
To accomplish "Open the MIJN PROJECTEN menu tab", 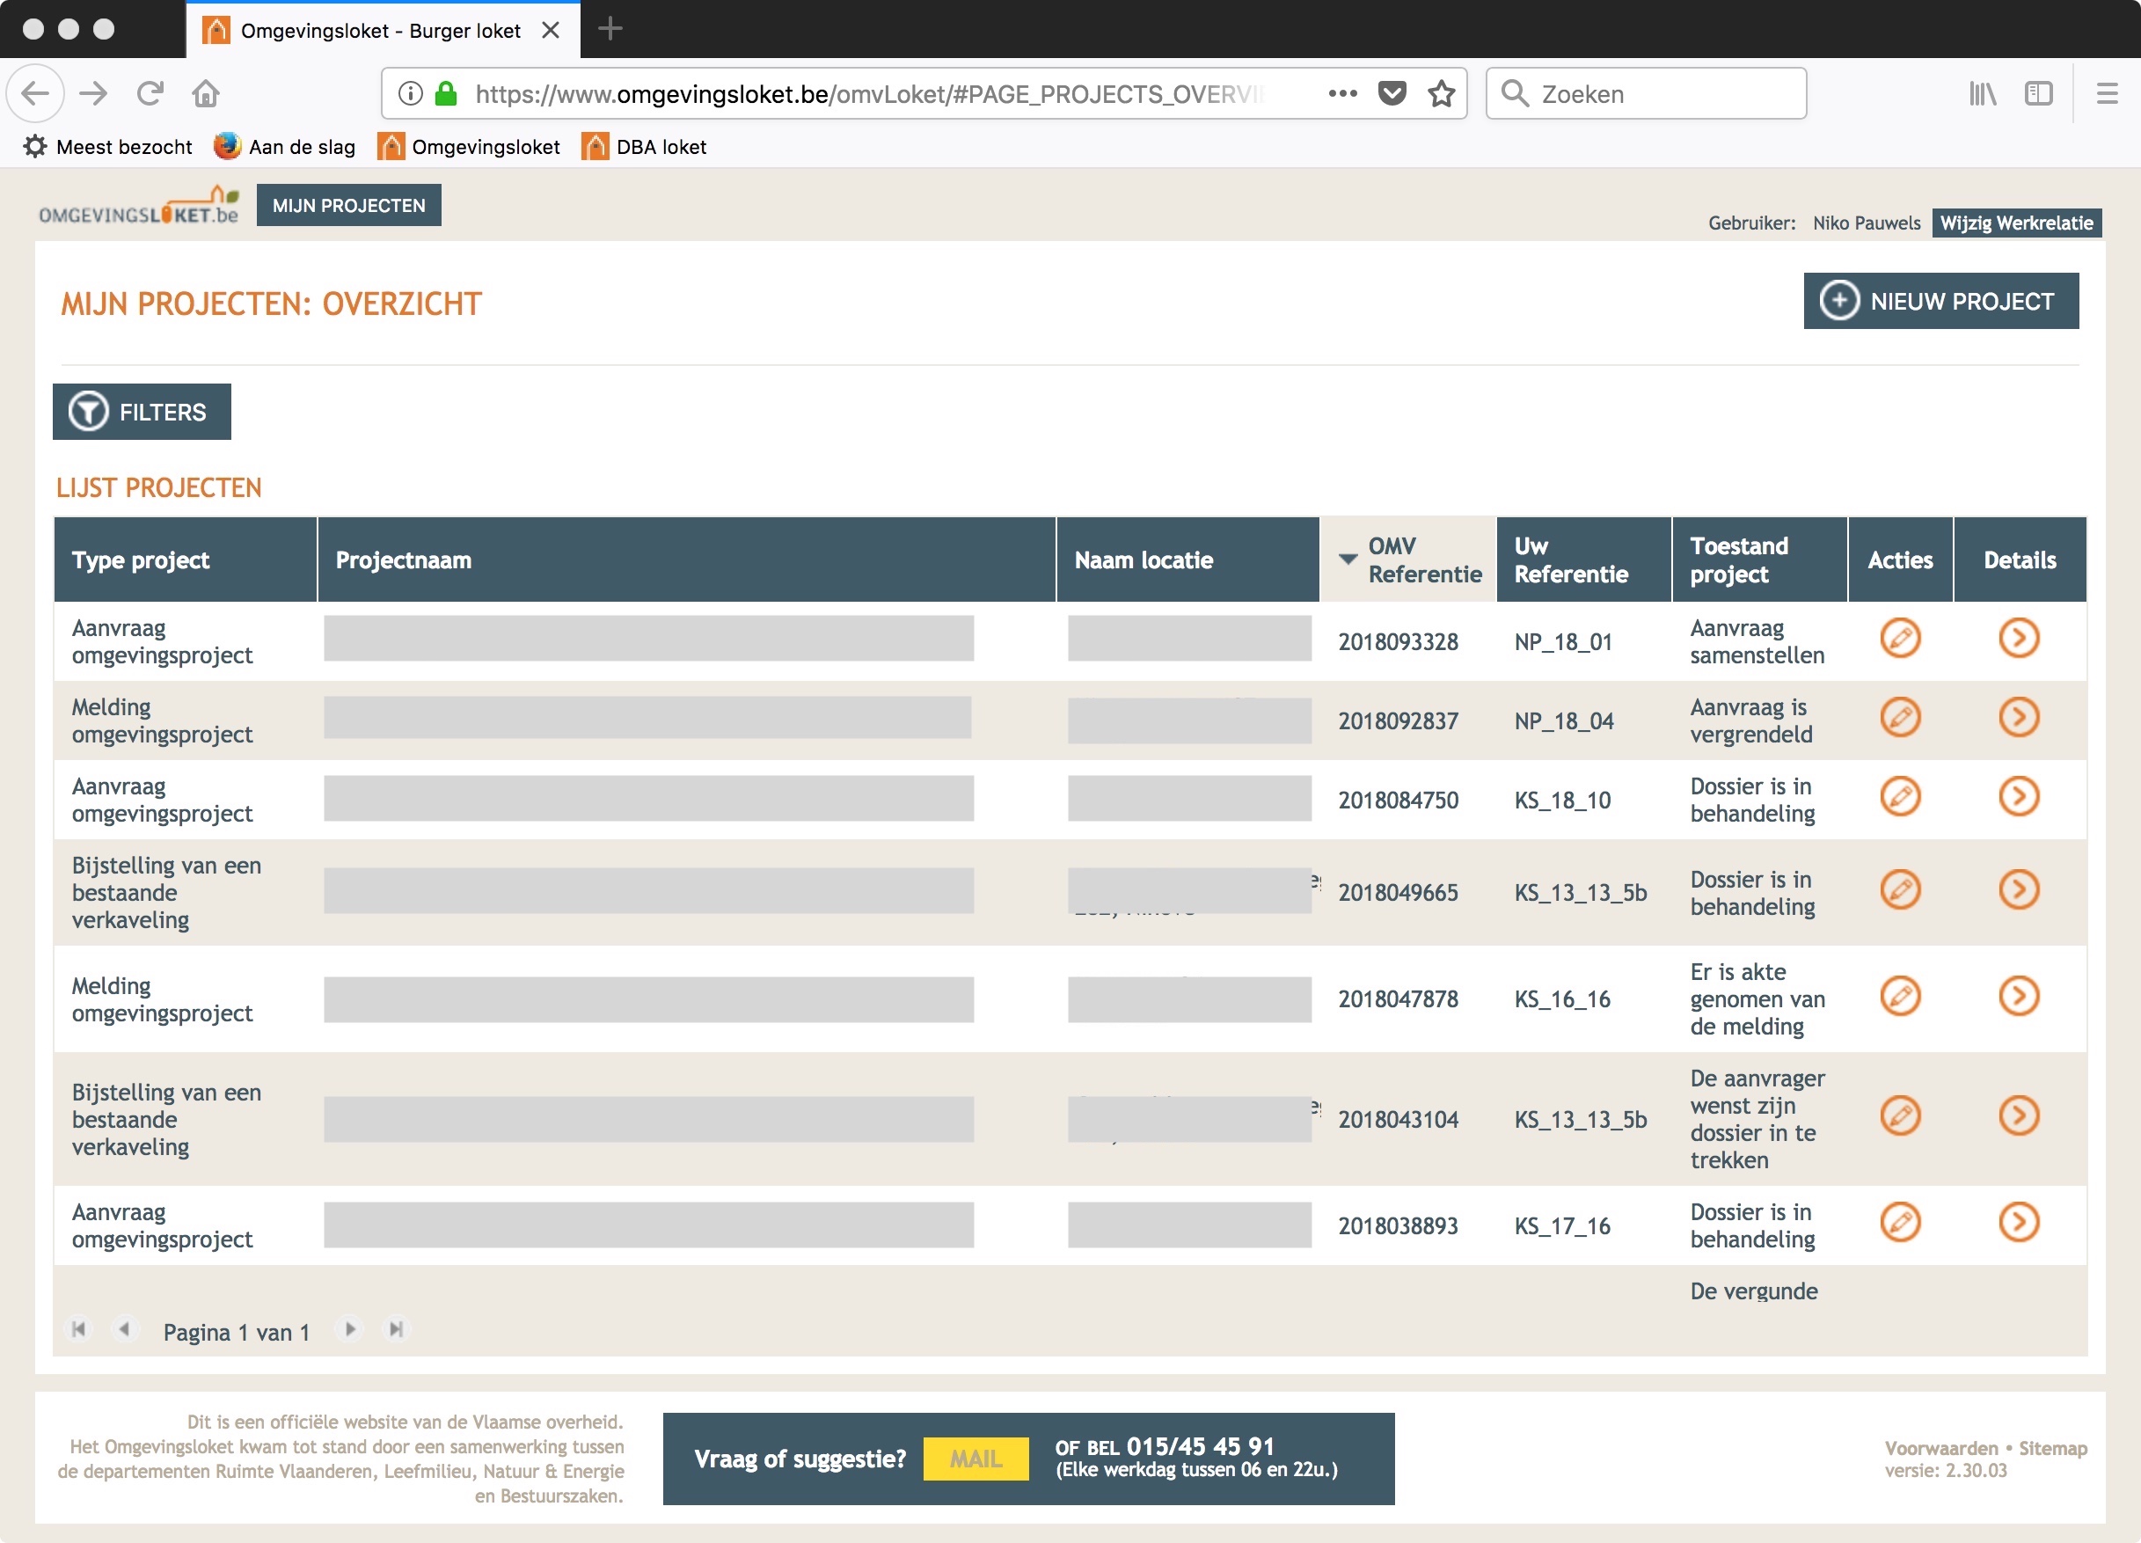I will (348, 205).
